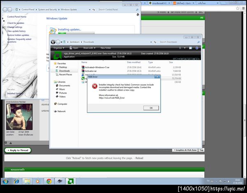The width and height of the screenshot is (247, 193).
Task: Click the Reply to Thread button
Action: tap(18, 150)
